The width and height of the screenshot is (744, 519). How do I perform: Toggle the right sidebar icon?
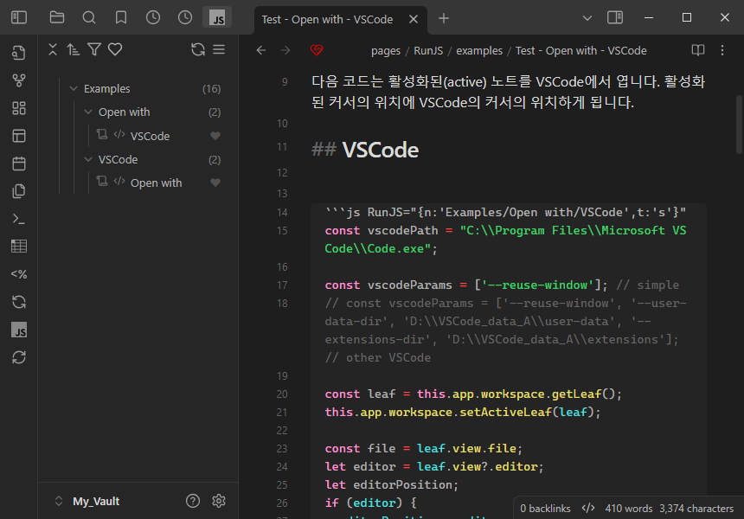pos(615,17)
